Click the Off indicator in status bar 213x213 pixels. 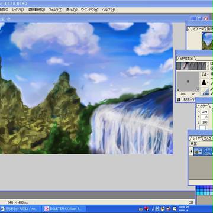[191, 202]
